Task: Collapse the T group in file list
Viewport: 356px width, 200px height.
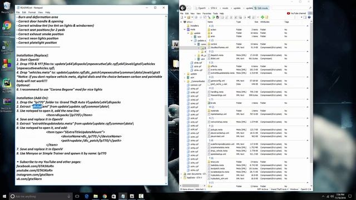Action: 308,158
